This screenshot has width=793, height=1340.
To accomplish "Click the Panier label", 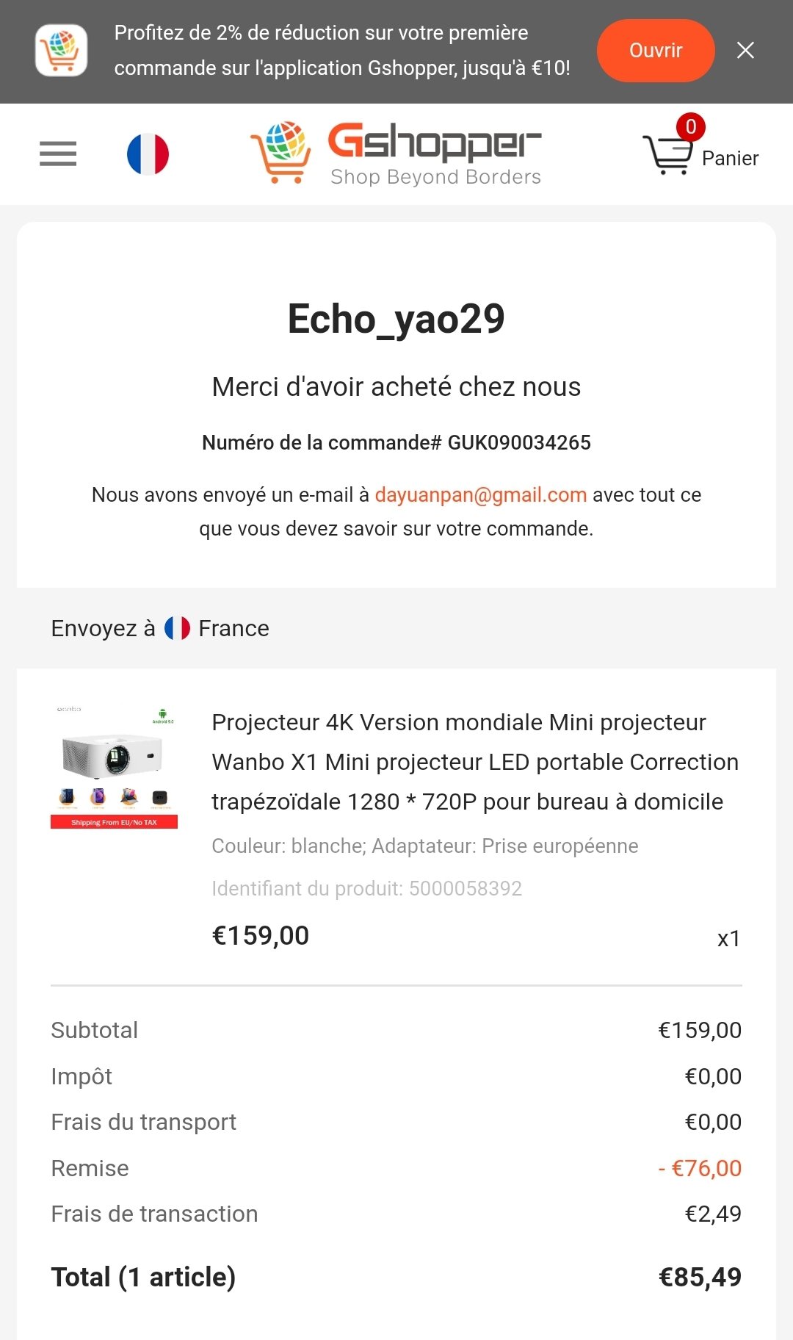I will pyautogui.click(x=730, y=159).
